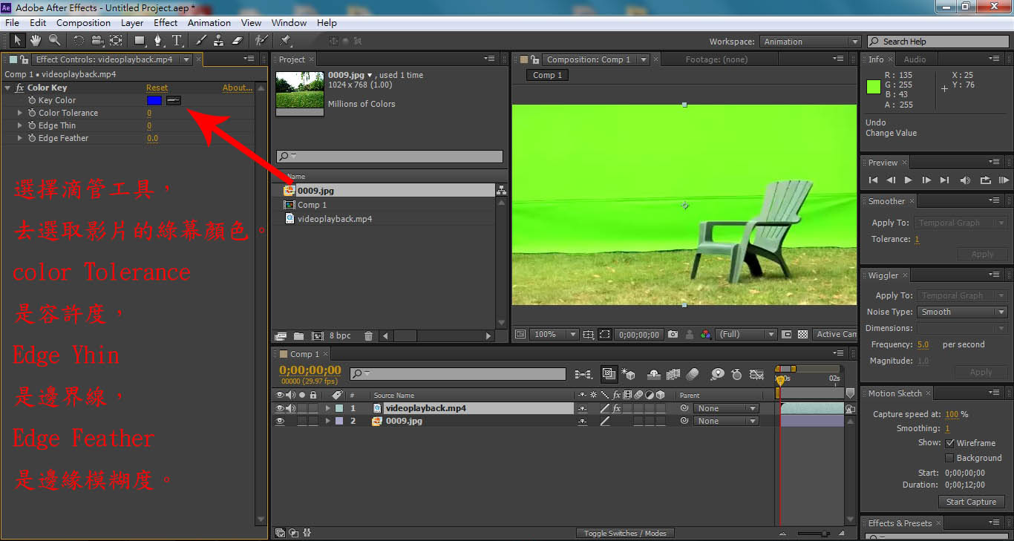Image resolution: width=1014 pixels, height=541 pixels.
Task: Uncheck the Wireframe checkbox
Action: tap(949, 443)
